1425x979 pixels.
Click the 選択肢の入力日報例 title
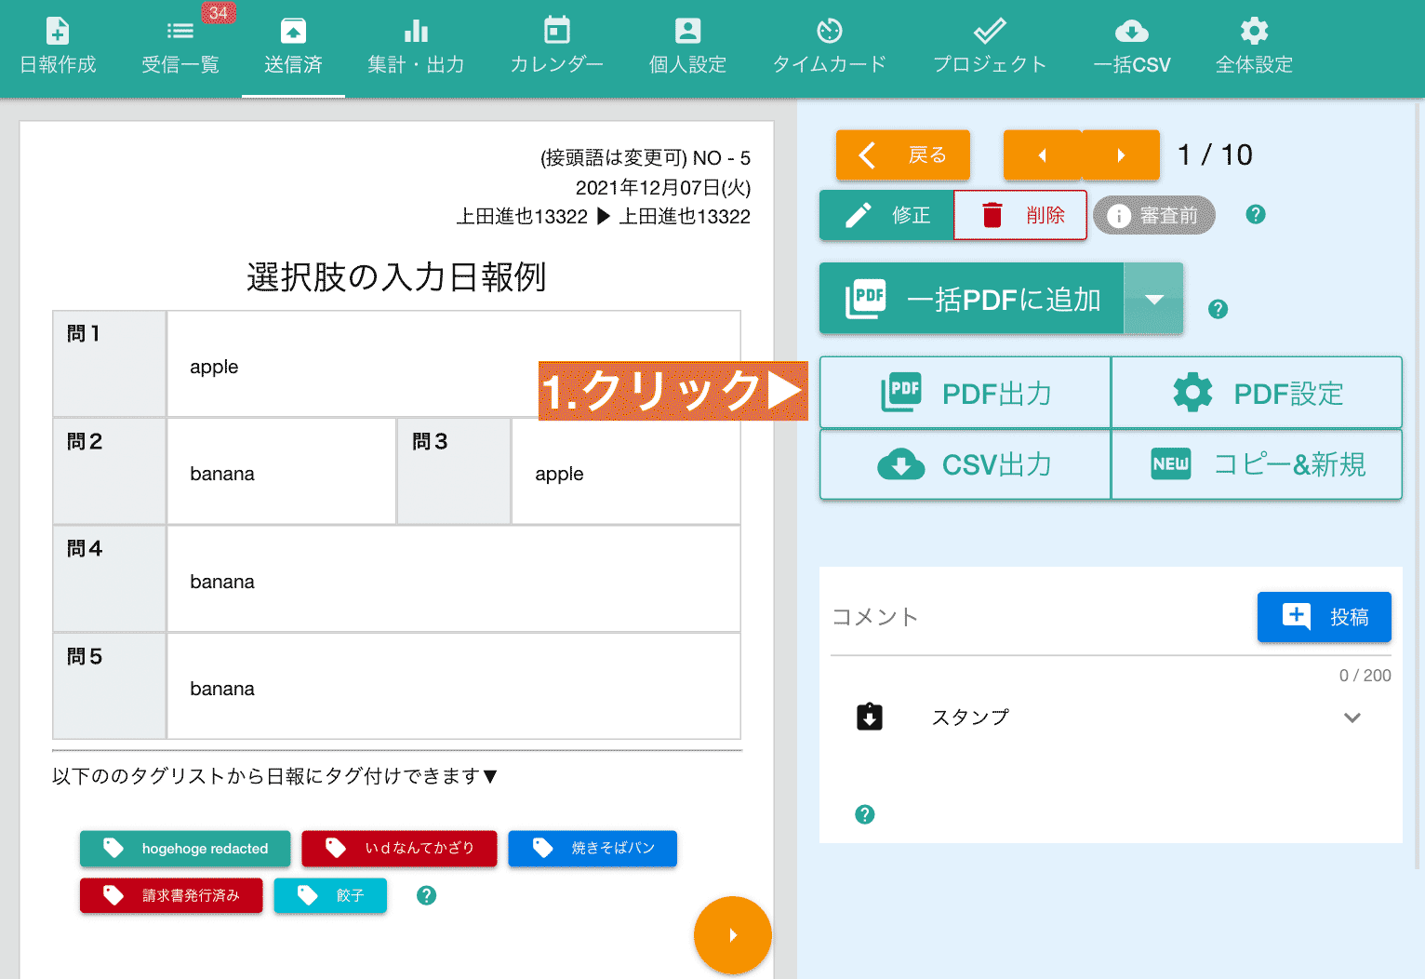pyautogui.click(x=396, y=276)
